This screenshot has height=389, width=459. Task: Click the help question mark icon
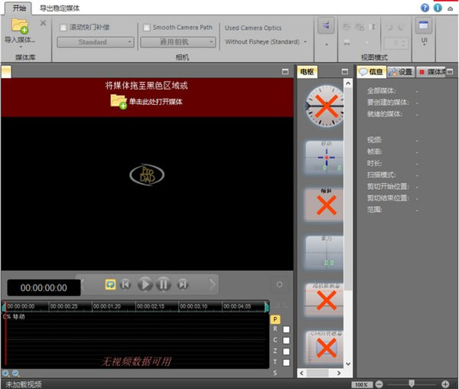pyautogui.click(x=425, y=8)
